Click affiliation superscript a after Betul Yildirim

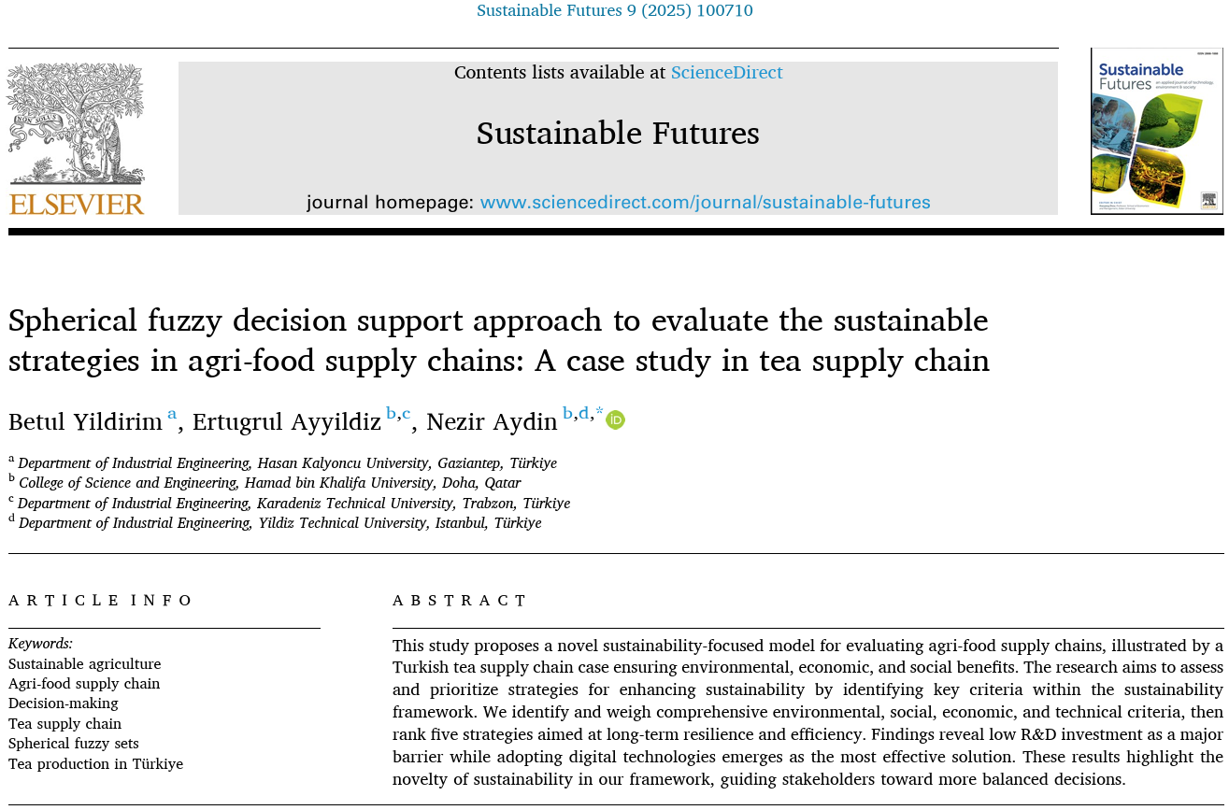coord(172,414)
